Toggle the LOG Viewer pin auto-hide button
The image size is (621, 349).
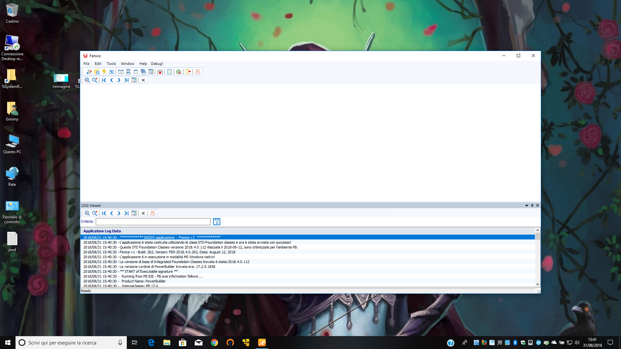coord(532,206)
